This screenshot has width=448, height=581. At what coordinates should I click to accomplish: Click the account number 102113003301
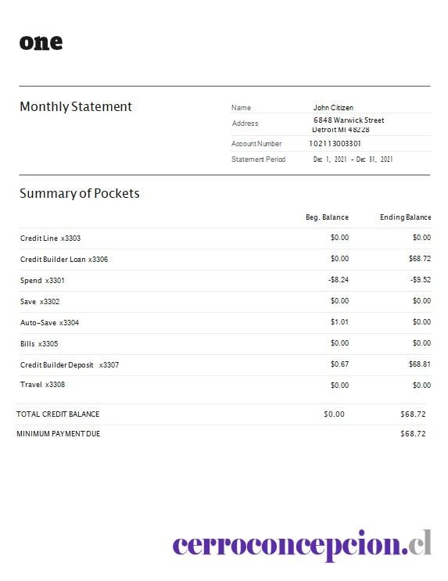335,143
